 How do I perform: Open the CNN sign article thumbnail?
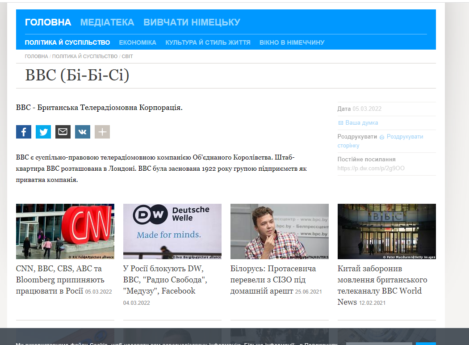pyautogui.click(x=65, y=231)
